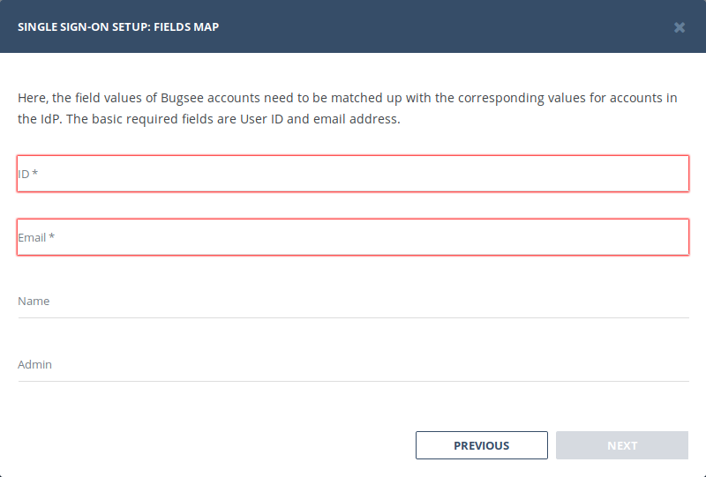Activate the optional Admin mapping field
The image size is (706, 477).
tap(353, 365)
